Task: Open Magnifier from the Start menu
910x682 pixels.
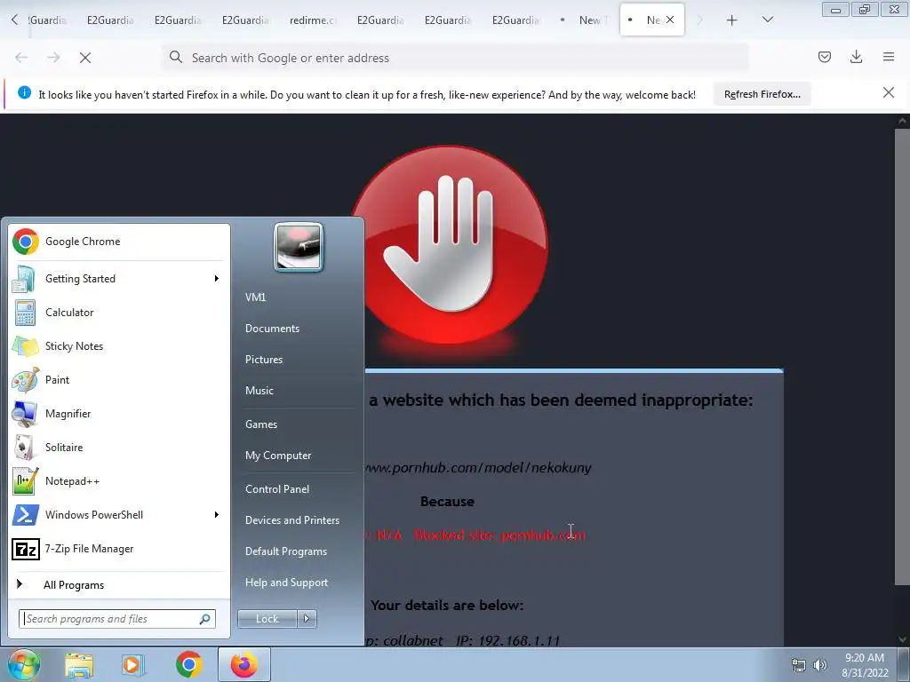Action: (x=119, y=414)
